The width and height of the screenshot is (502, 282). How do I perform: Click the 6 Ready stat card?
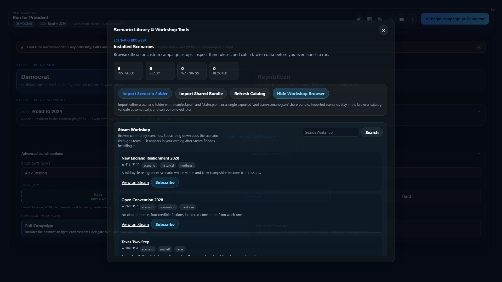click(160, 71)
